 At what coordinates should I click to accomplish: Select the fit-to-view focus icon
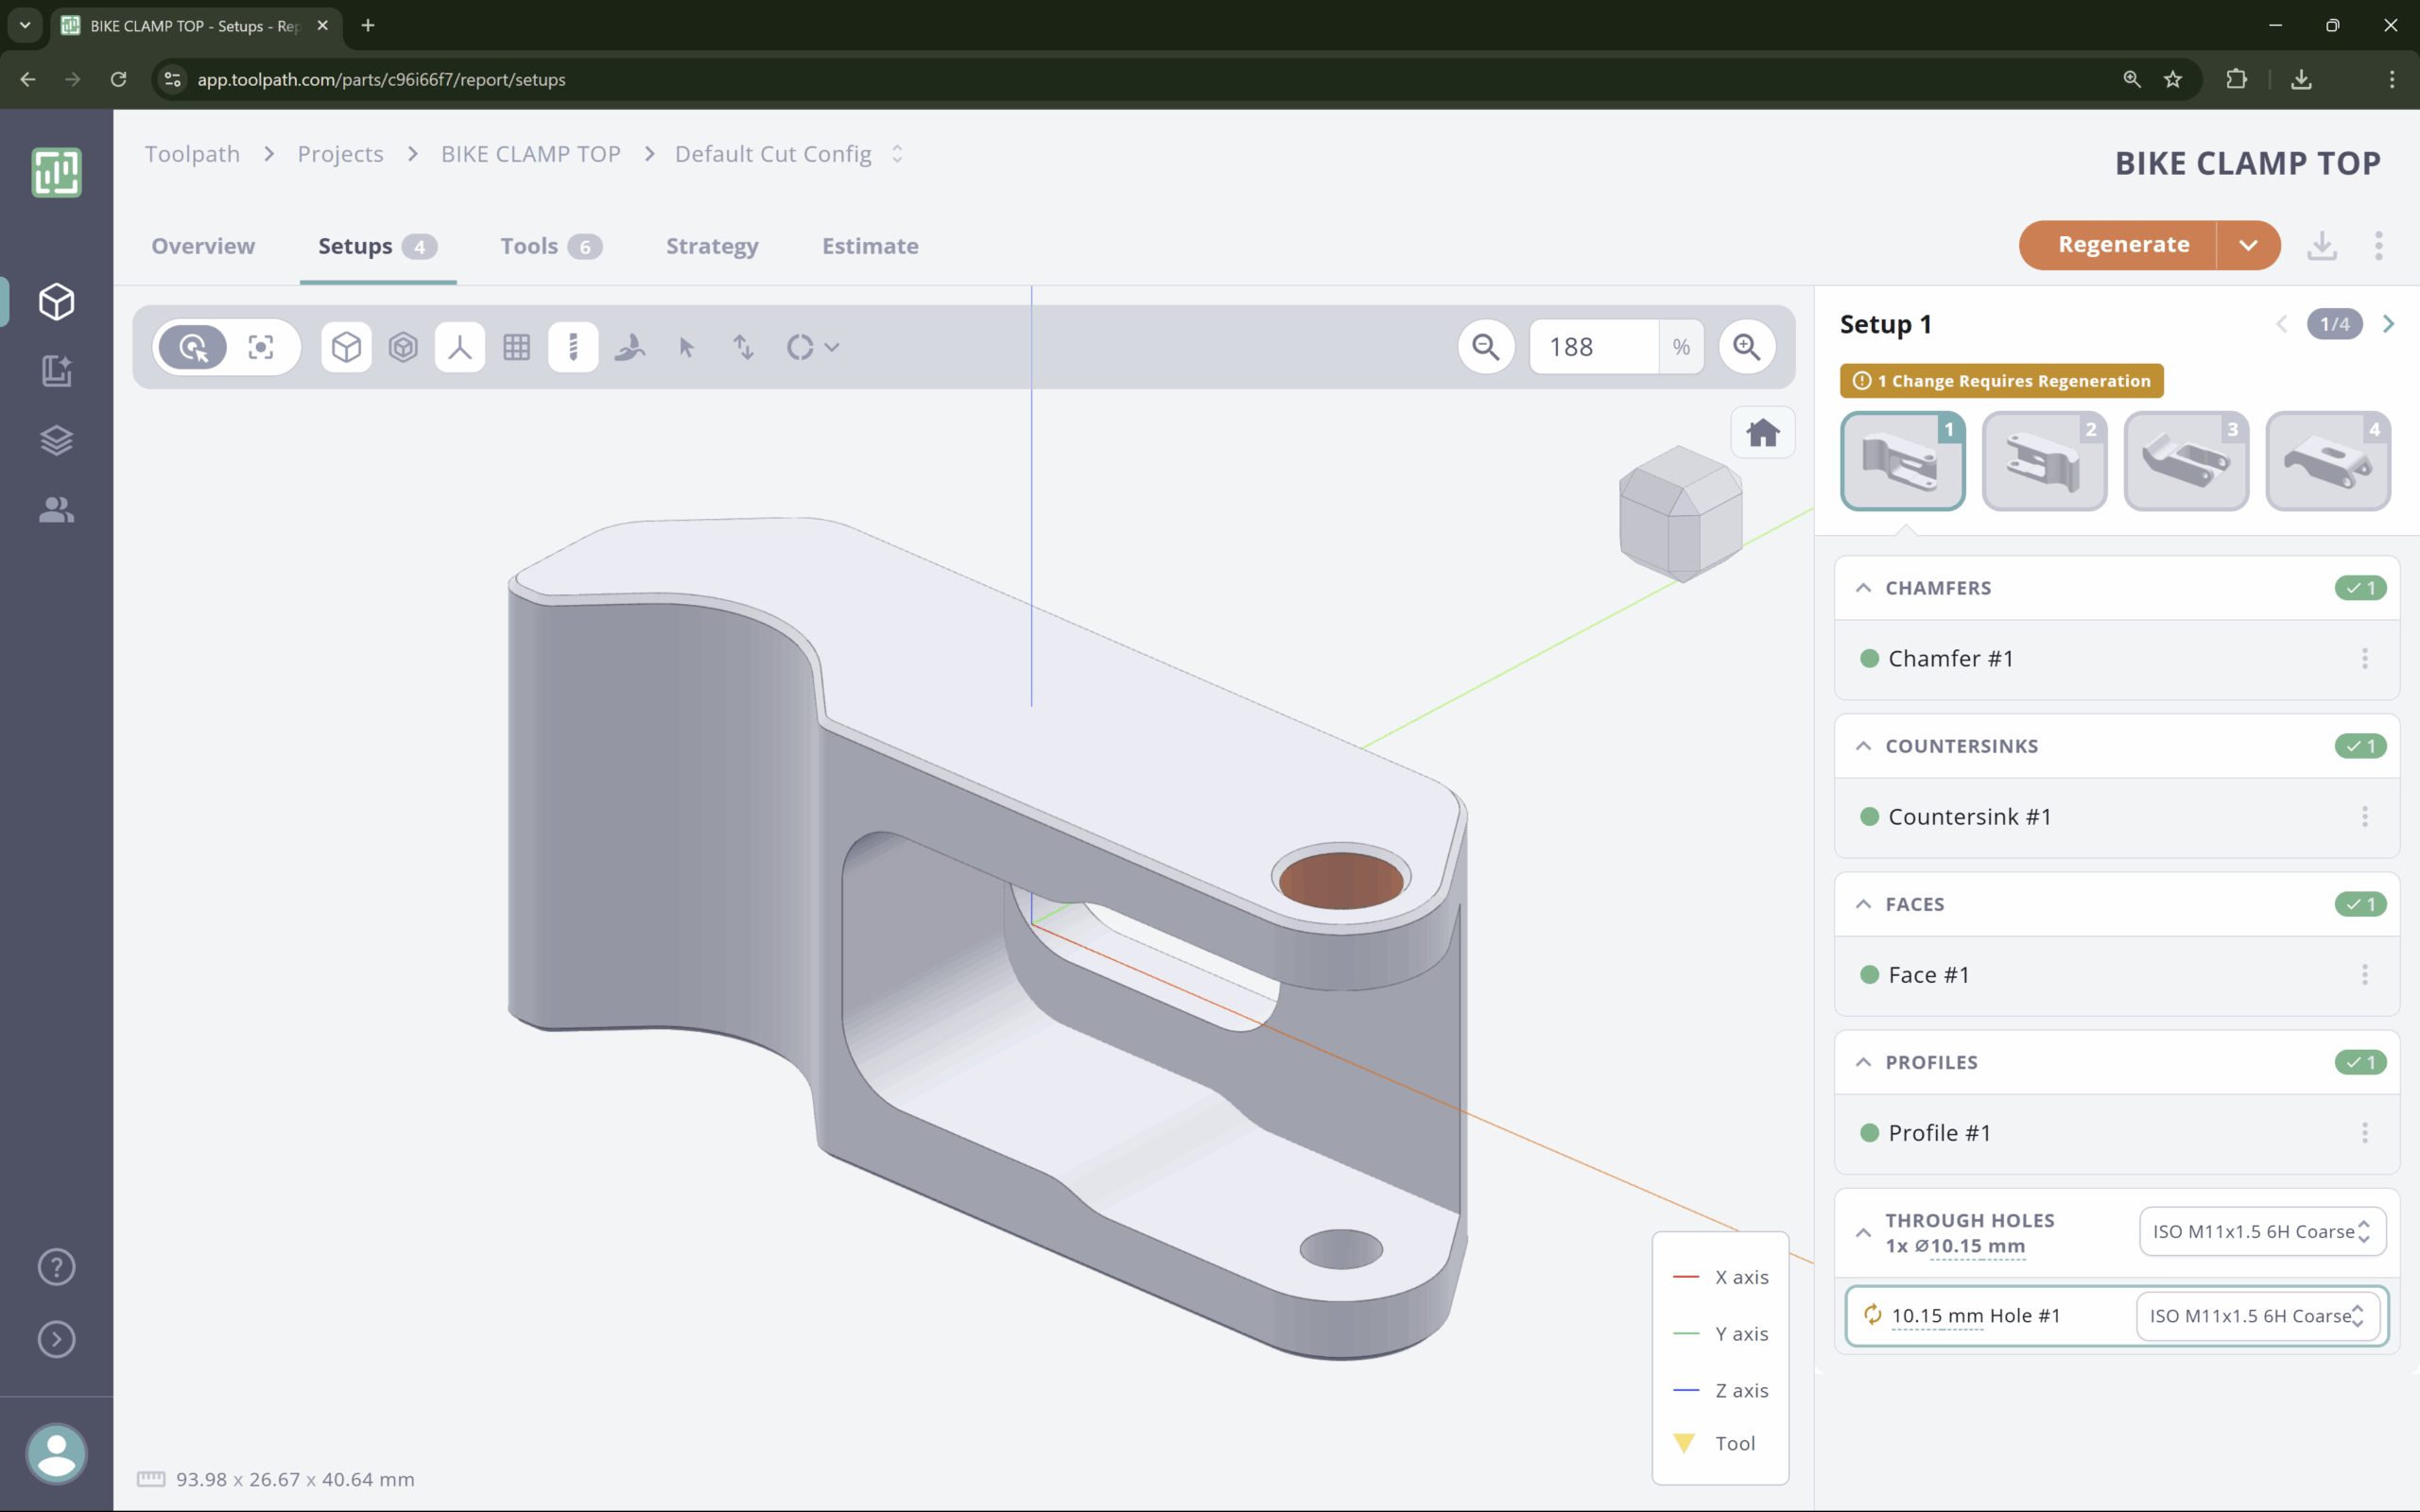pyautogui.click(x=261, y=347)
